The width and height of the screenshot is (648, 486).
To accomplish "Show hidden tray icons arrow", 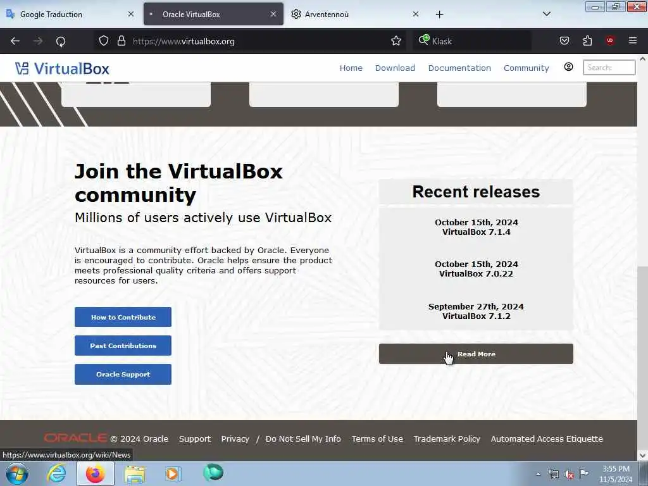I will tap(538, 474).
